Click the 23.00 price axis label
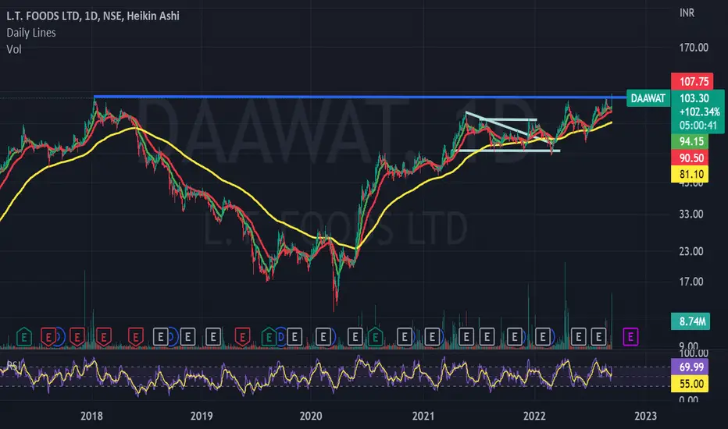Image resolution: width=728 pixels, height=429 pixels. pyautogui.click(x=691, y=251)
